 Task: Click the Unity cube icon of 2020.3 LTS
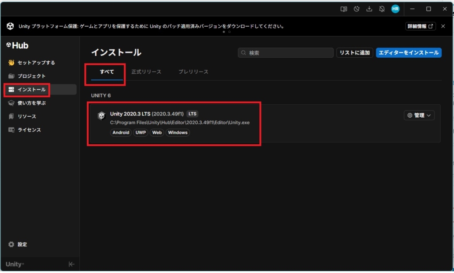pyautogui.click(x=102, y=116)
